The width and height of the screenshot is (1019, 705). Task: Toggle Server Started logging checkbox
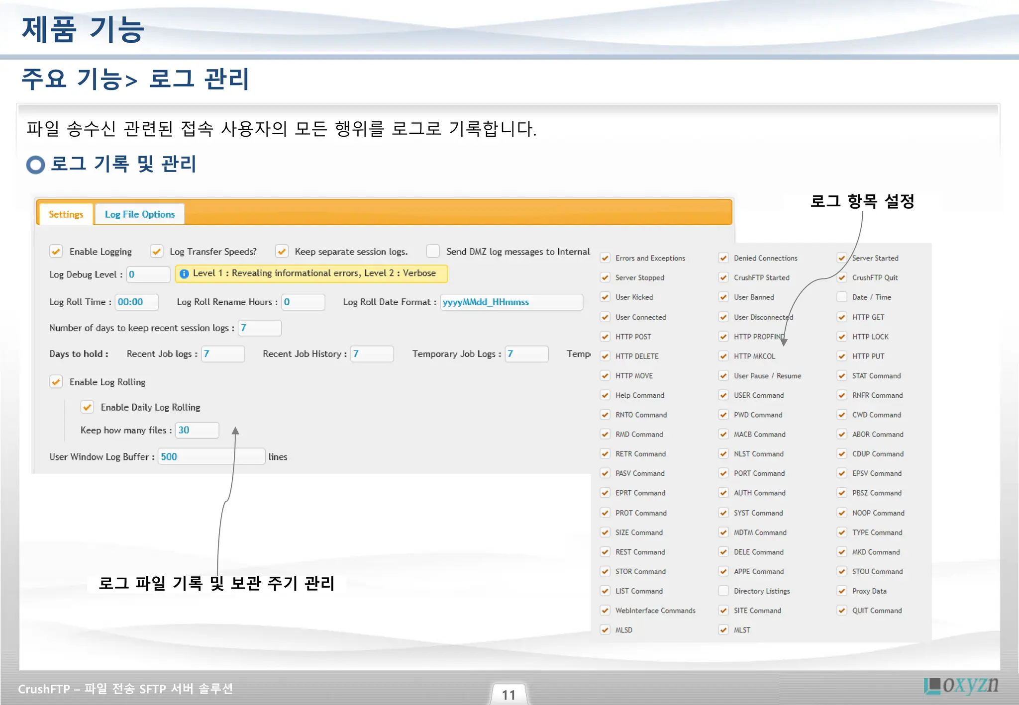tap(842, 258)
